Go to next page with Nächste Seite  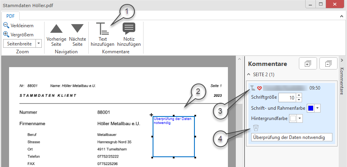77,35
